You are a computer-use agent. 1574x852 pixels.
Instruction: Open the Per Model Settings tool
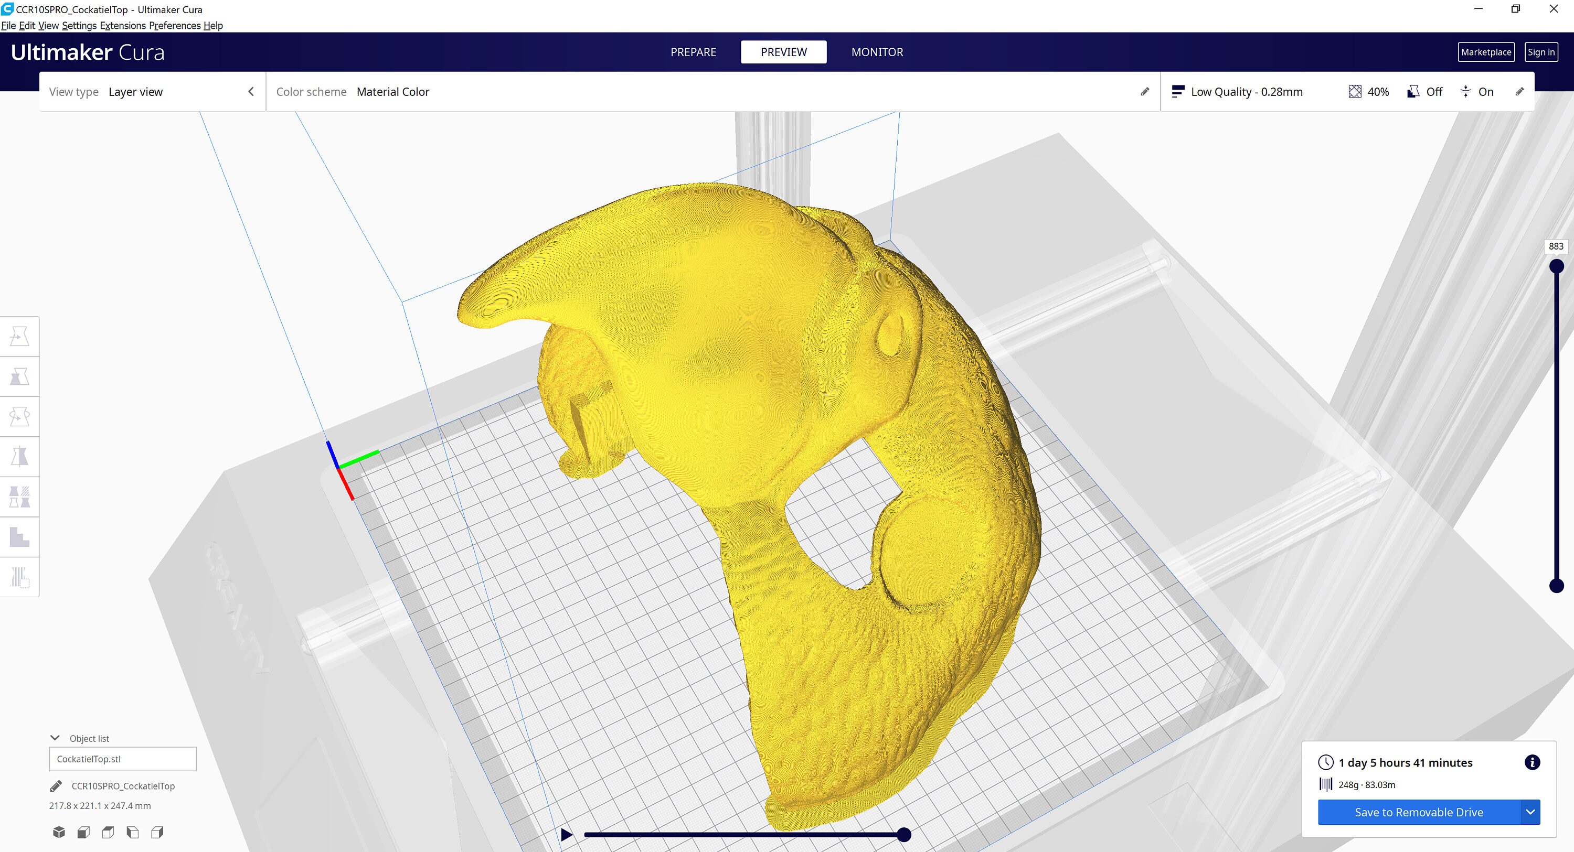point(19,497)
